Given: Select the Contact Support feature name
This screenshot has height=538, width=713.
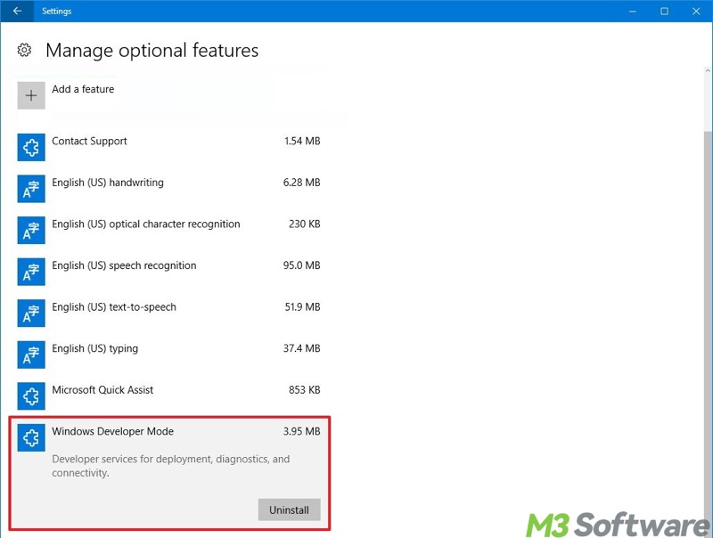Looking at the screenshot, I should pos(89,142).
